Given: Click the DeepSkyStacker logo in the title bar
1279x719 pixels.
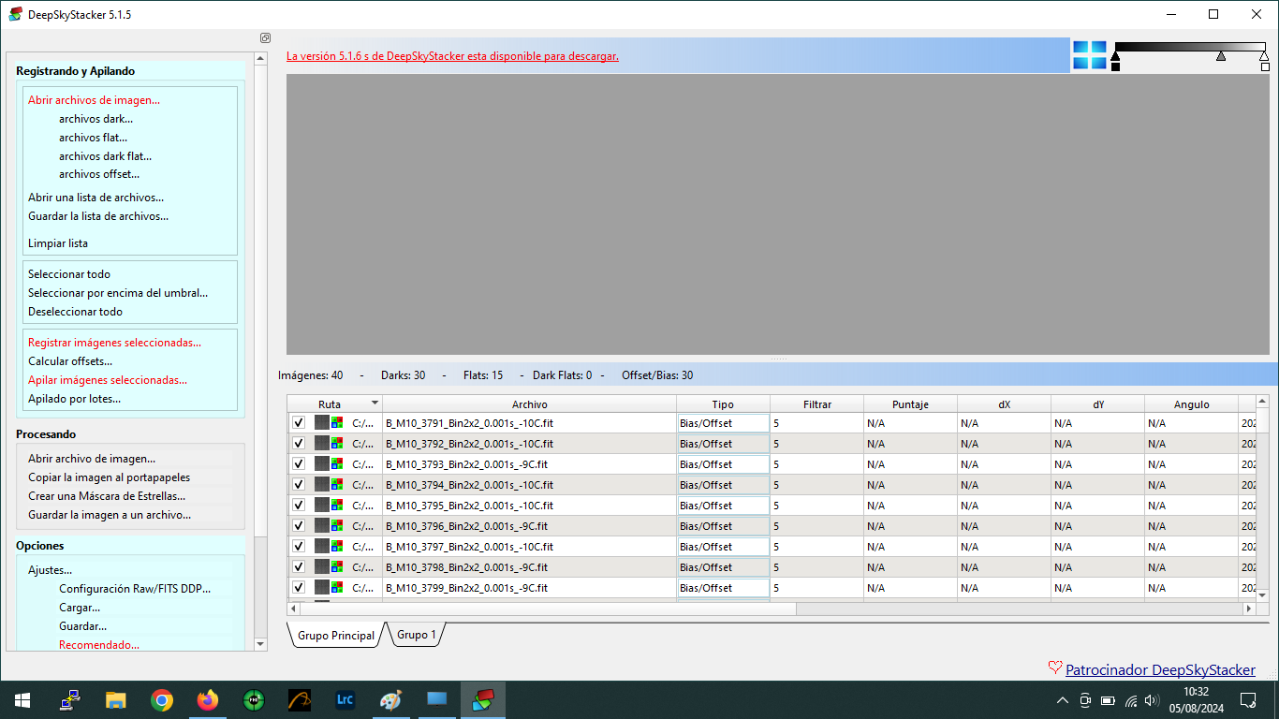Looking at the screenshot, I should 15,14.
